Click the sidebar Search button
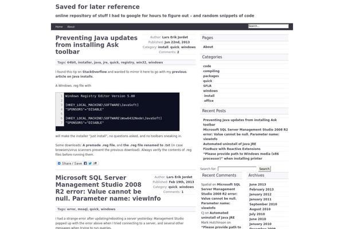The image size is (344, 229). coord(264,169)
